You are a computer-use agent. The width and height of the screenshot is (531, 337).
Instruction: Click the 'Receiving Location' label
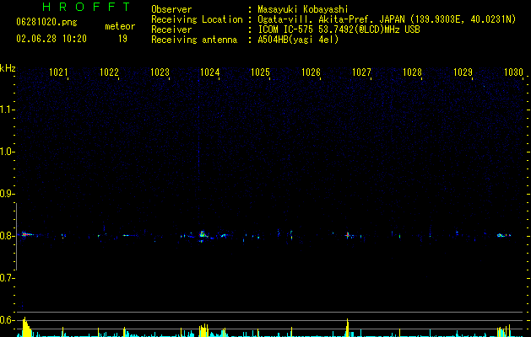point(197,19)
